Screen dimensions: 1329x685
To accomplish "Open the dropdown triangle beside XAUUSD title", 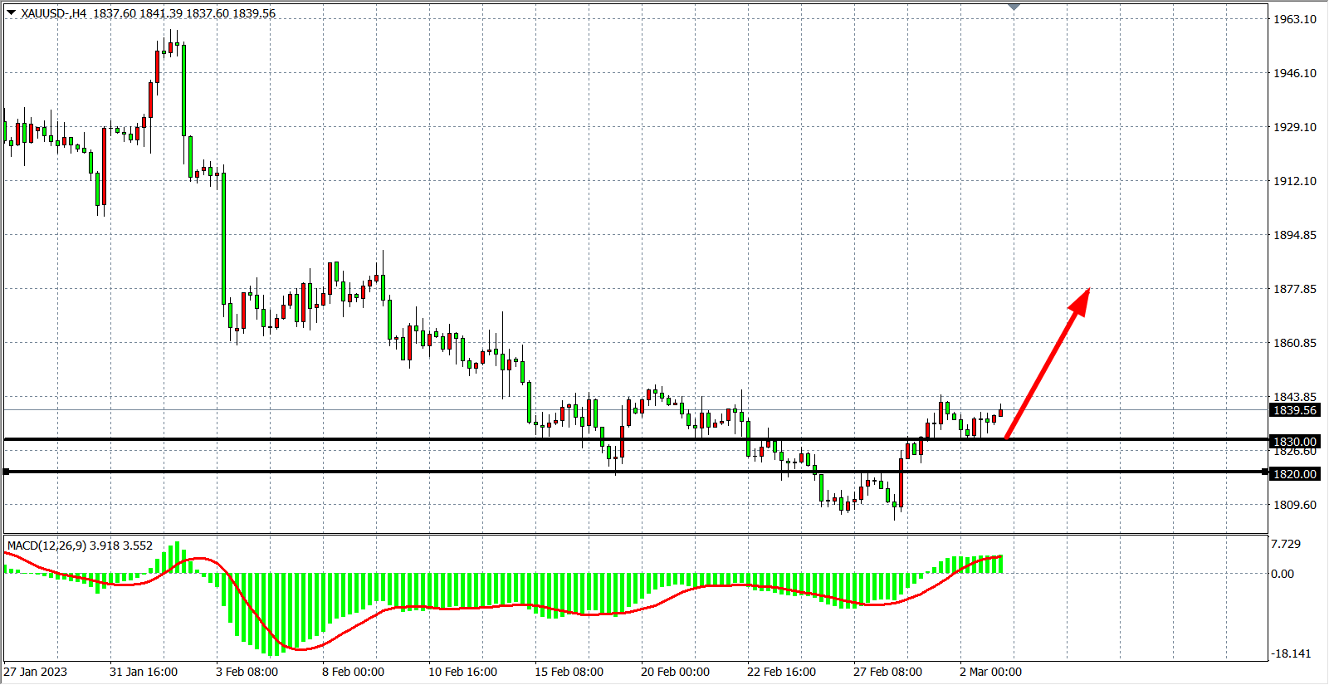I will coord(11,12).
